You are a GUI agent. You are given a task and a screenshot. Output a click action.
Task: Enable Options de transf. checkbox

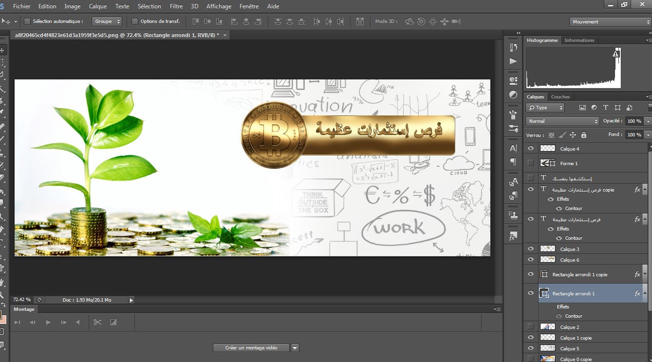(135, 22)
